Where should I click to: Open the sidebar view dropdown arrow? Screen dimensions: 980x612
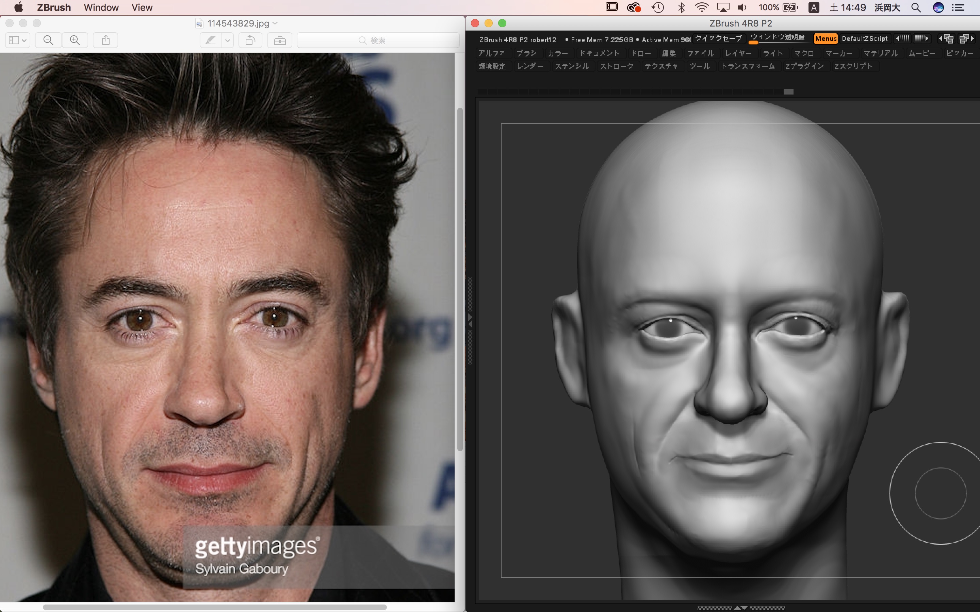[x=24, y=40]
